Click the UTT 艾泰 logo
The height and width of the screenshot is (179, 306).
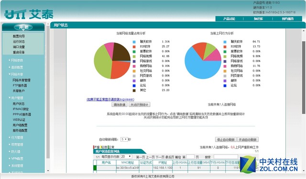[x=29, y=14]
